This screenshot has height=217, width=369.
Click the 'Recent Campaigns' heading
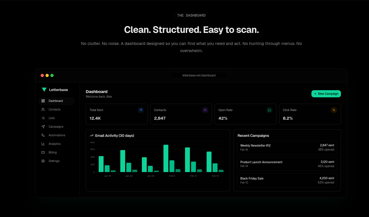pos(253,136)
